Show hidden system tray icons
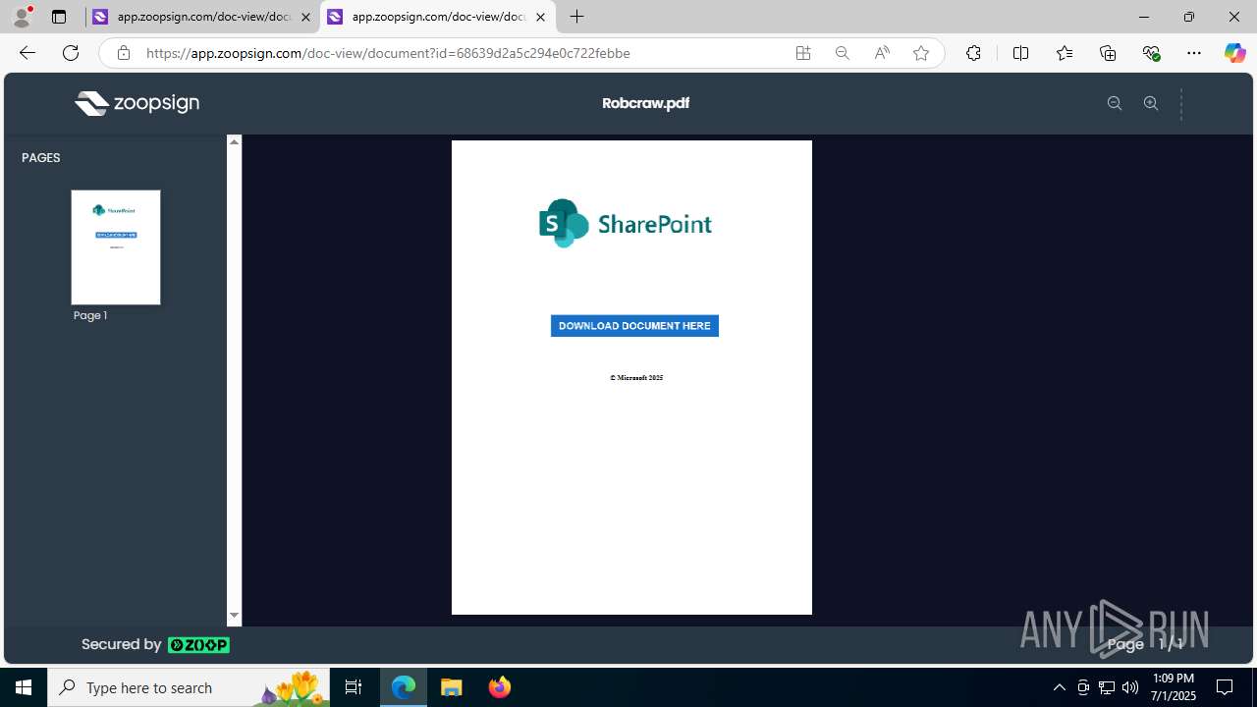The height and width of the screenshot is (707, 1257). click(1059, 687)
